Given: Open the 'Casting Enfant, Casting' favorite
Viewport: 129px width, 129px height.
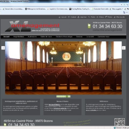Looking at the screenshot, I should coord(80,9).
